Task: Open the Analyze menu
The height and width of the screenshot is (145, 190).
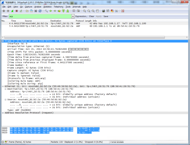Action: (x=38, y=6)
